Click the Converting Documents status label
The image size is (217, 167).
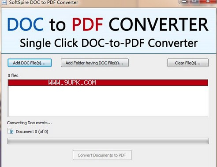tap(30, 123)
